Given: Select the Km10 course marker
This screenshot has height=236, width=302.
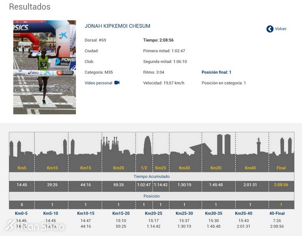Looking at the screenshot, I should click(x=52, y=168).
